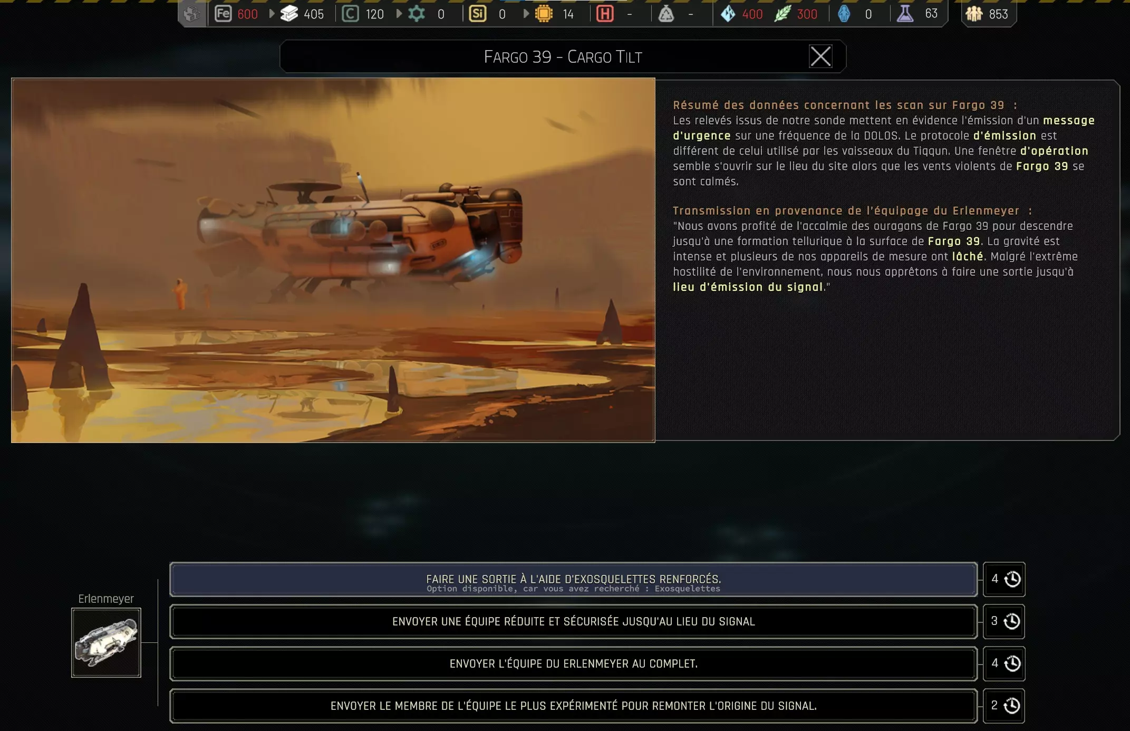The width and height of the screenshot is (1130, 731).
Task: Choose the reinforced exoskeletons sortie option
Action: click(573, 580)
